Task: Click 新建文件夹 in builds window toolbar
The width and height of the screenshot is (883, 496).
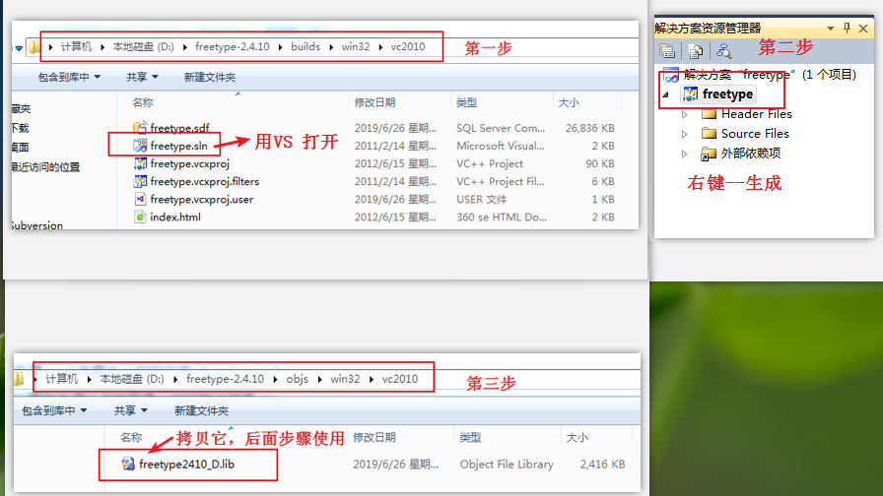Action: (x=210, y=77)
